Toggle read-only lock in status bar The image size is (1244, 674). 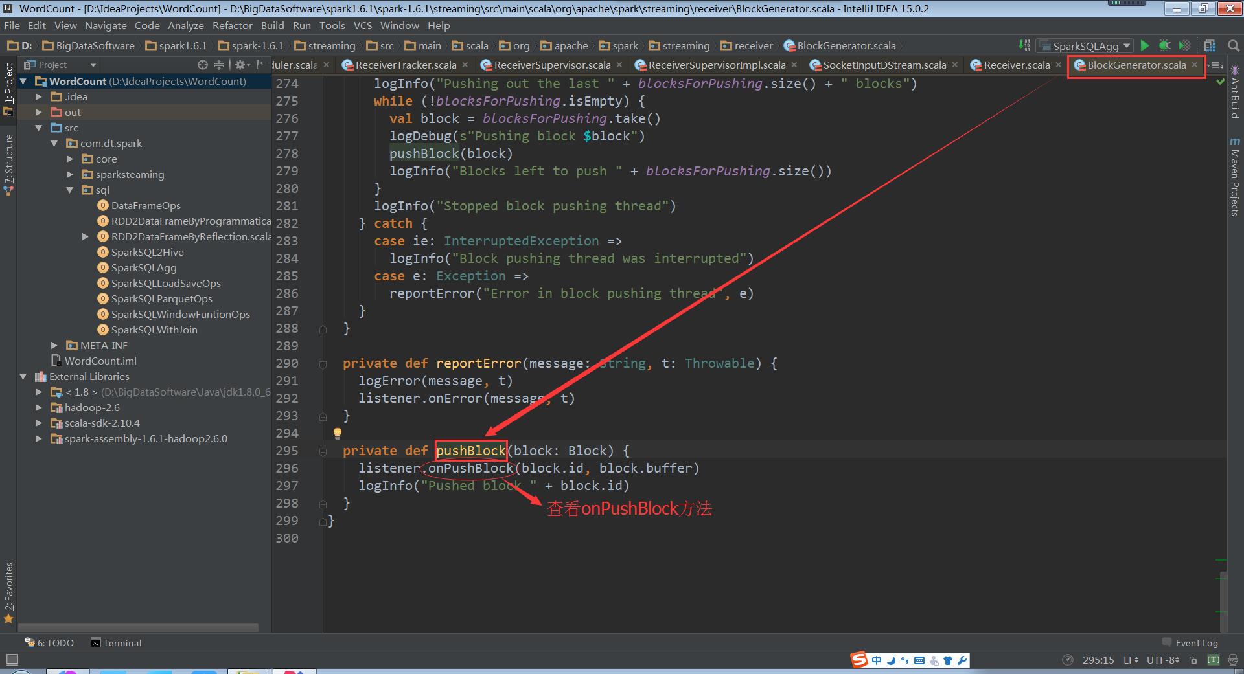[x=1193, y=660]
